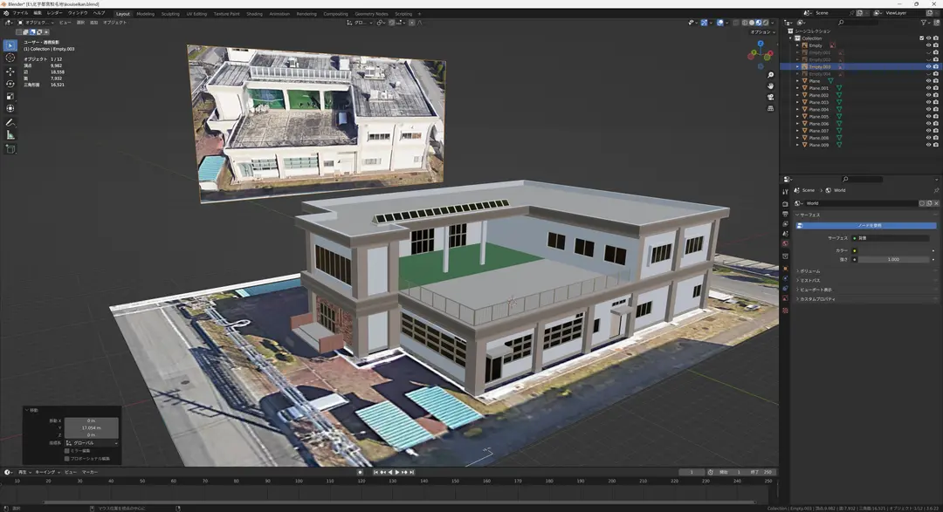The image size is (943, 512).
Task: Toggle visibility of the Collection
Action: [928, 38]
